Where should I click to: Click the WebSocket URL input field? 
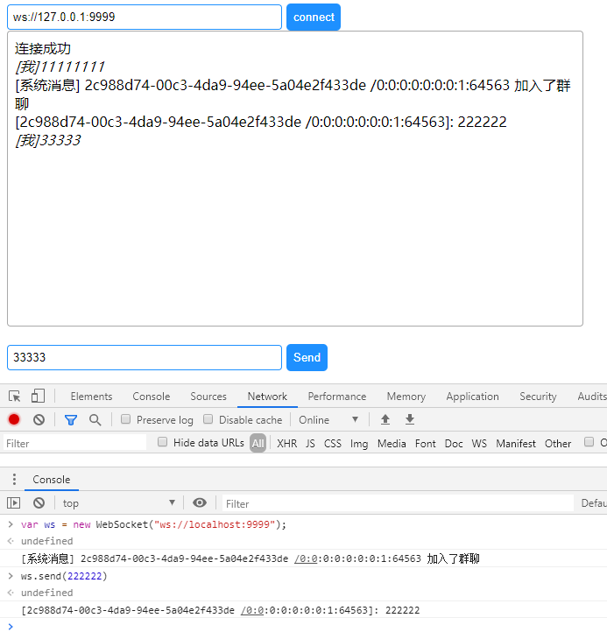145,17
